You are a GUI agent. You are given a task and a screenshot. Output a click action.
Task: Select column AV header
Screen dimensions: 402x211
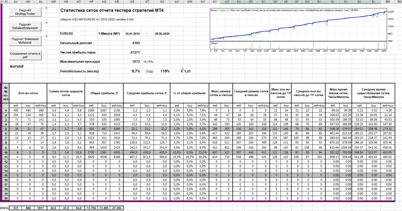tap(177, 2)
